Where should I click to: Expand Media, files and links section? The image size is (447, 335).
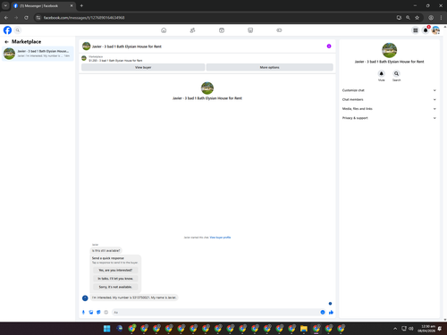(389, 109)
